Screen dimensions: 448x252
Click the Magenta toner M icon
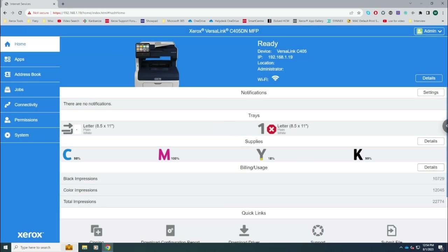164,154
